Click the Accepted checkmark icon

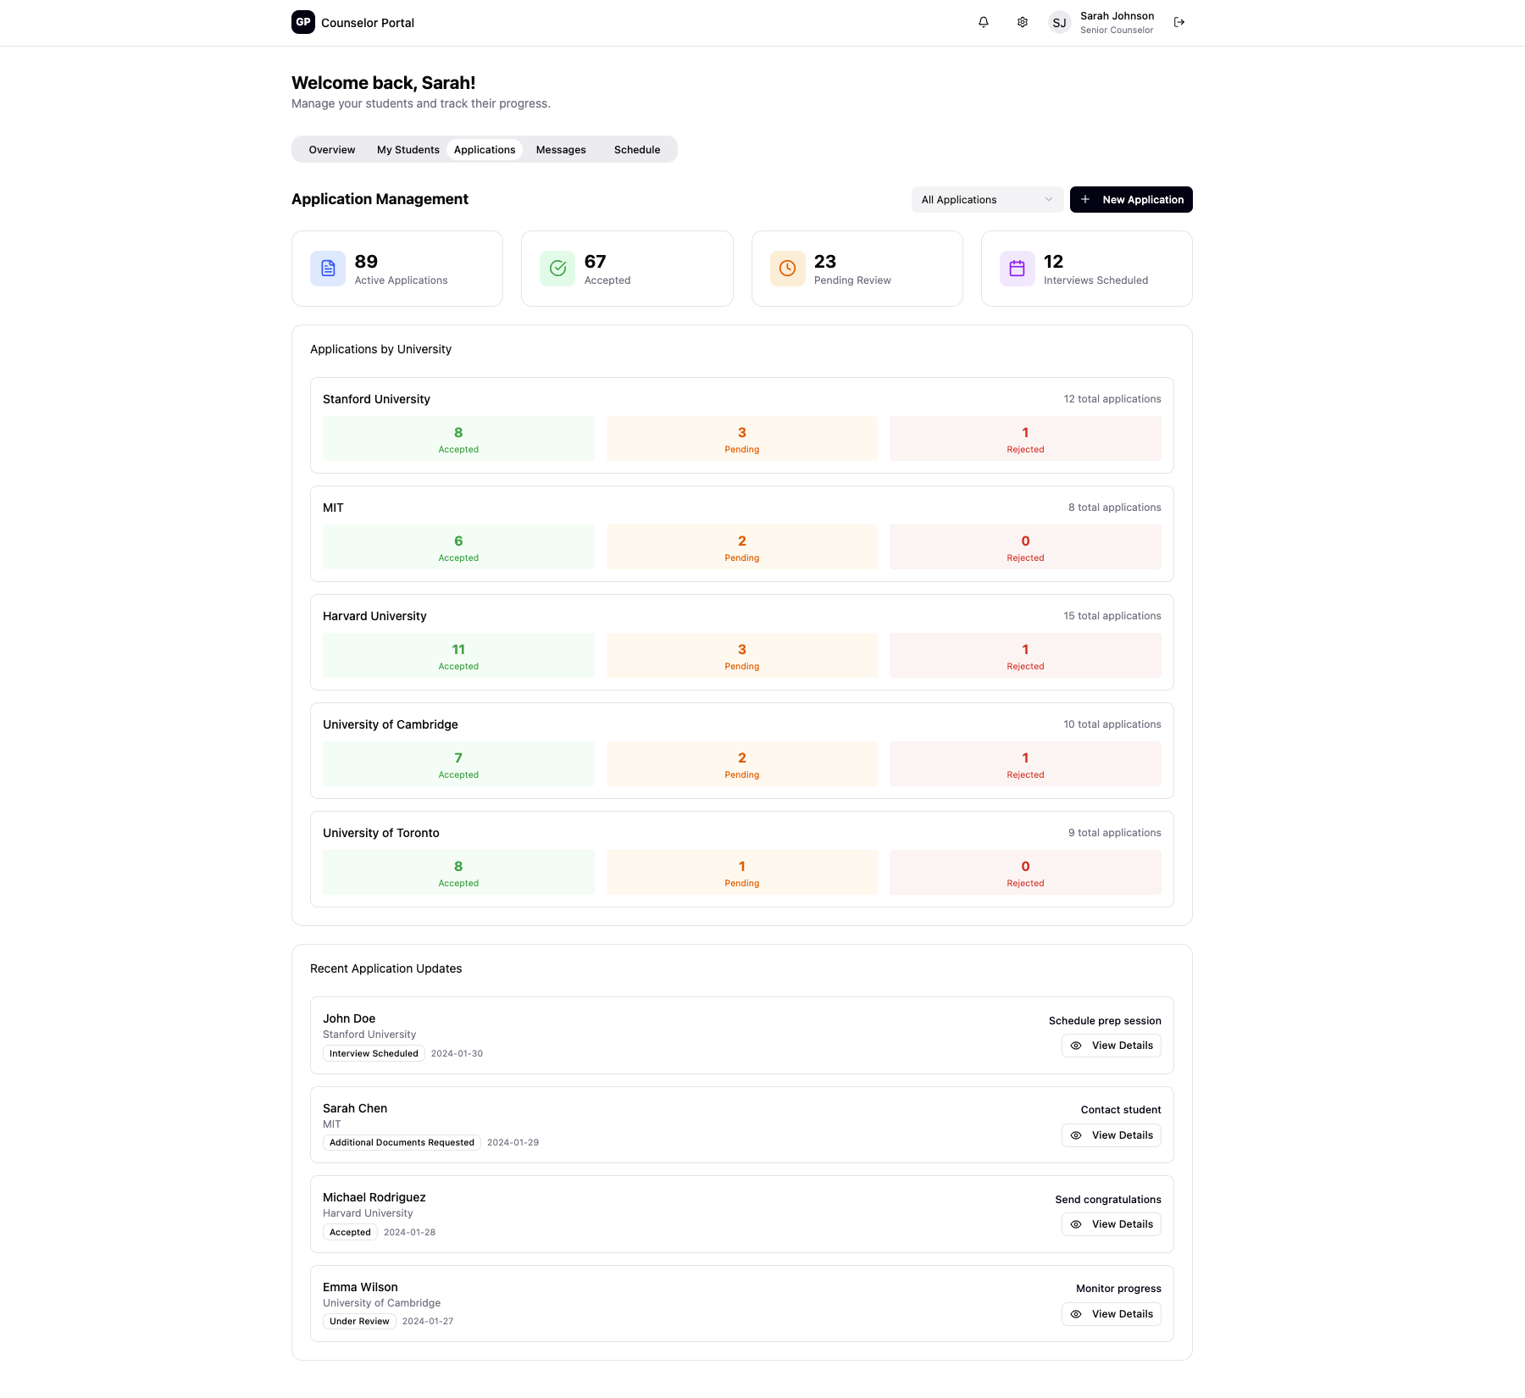(557, 269)
